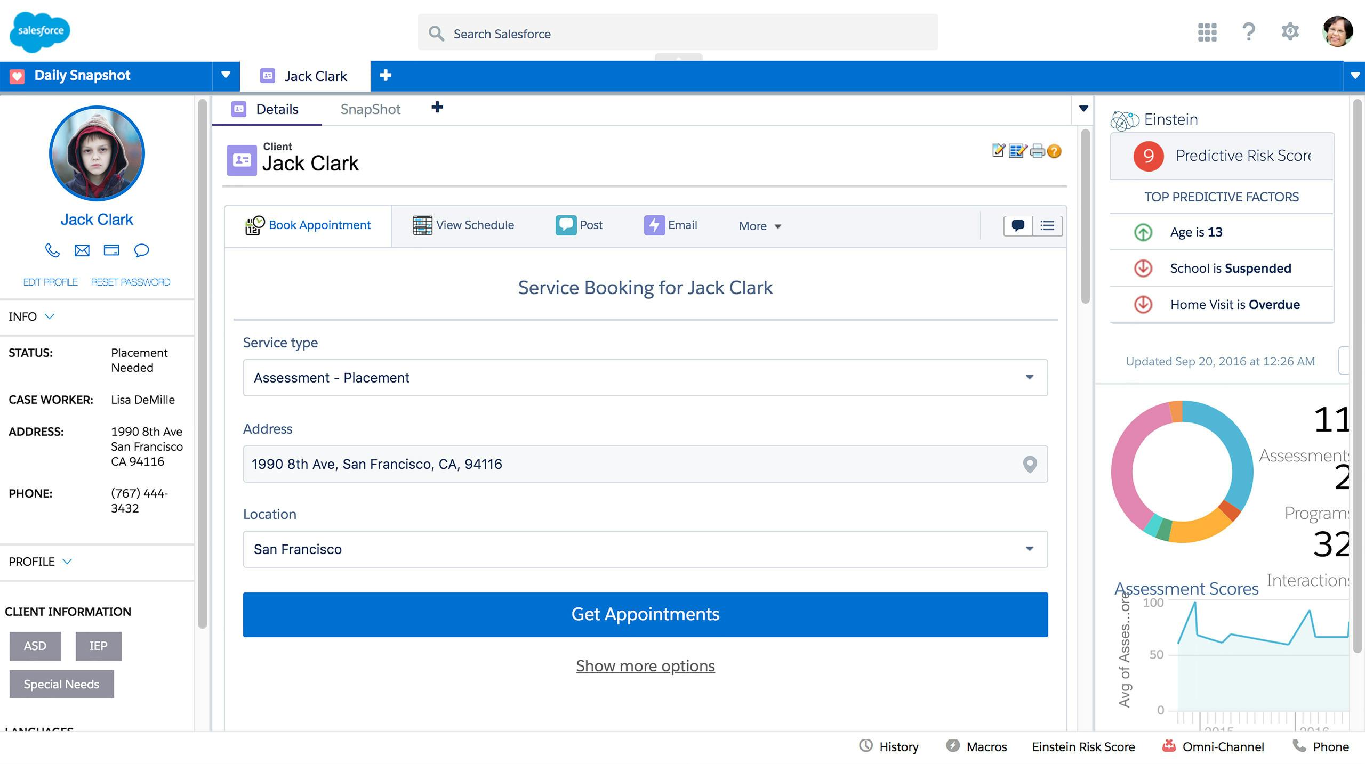Add a new subtab with plus icon
The image size is (1365, 764).
(x=437, y=108)
